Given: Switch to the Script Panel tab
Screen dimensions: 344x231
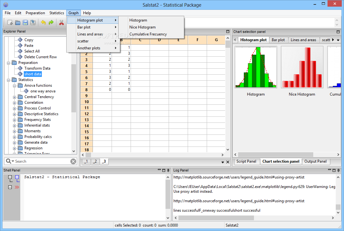Looking at the screenshot, I should 246,161.
